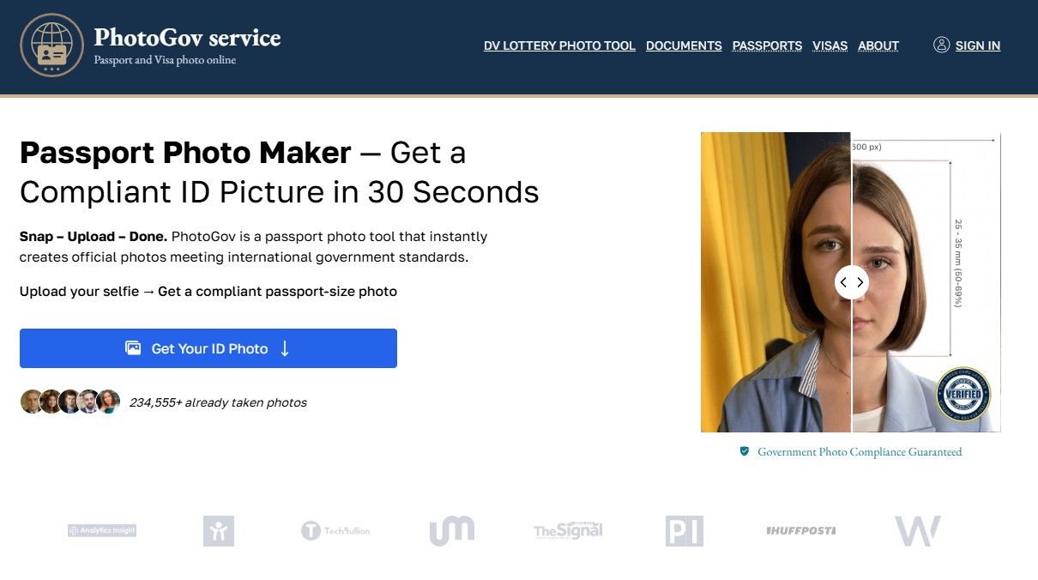The image size is (1038, 580).
Task: Click the W press logo
Action: click(917, 531)
